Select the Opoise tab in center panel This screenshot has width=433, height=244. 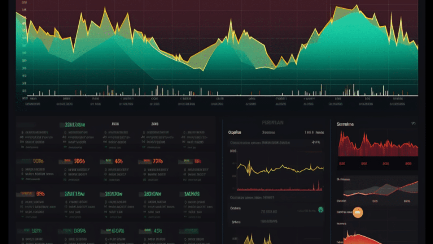coord(235,132)
